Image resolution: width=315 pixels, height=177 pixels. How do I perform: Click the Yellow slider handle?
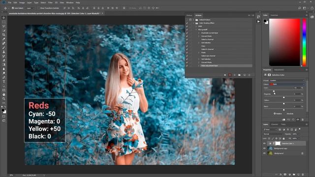click(x=283, y=104)
